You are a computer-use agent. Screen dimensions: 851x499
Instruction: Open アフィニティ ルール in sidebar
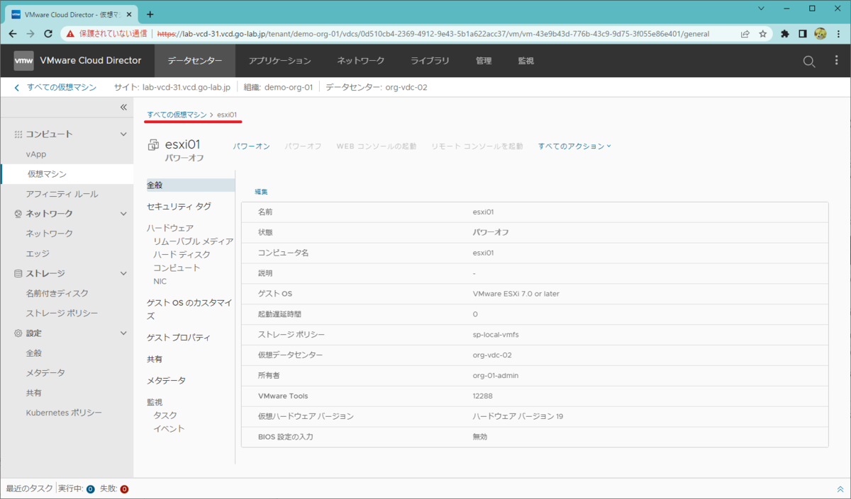[62, 194]
